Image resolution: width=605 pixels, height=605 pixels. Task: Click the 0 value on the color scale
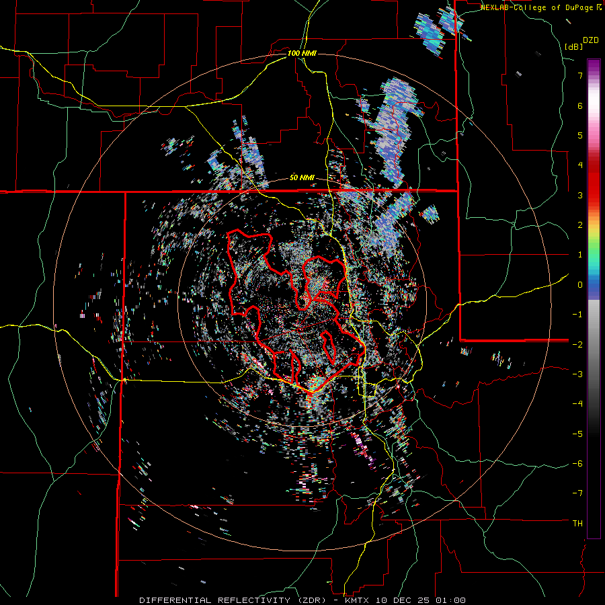click(580, 285)
